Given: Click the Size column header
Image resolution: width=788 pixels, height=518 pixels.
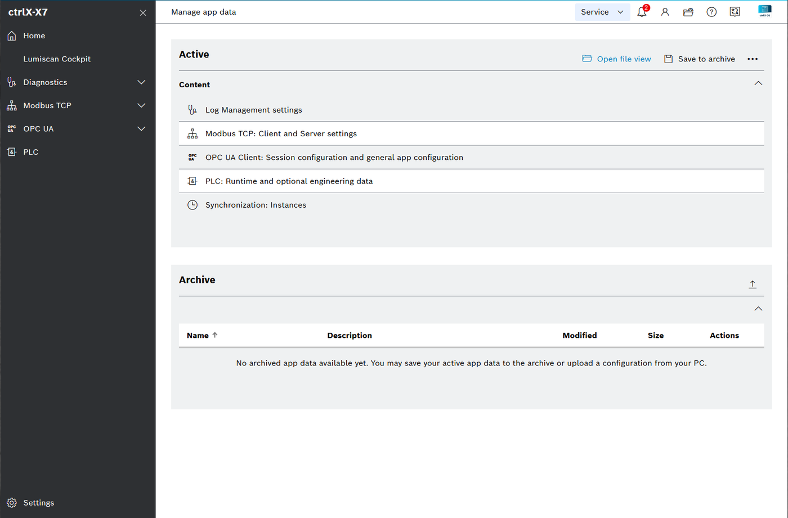Looking at the screenshot, I should [656, 336].
